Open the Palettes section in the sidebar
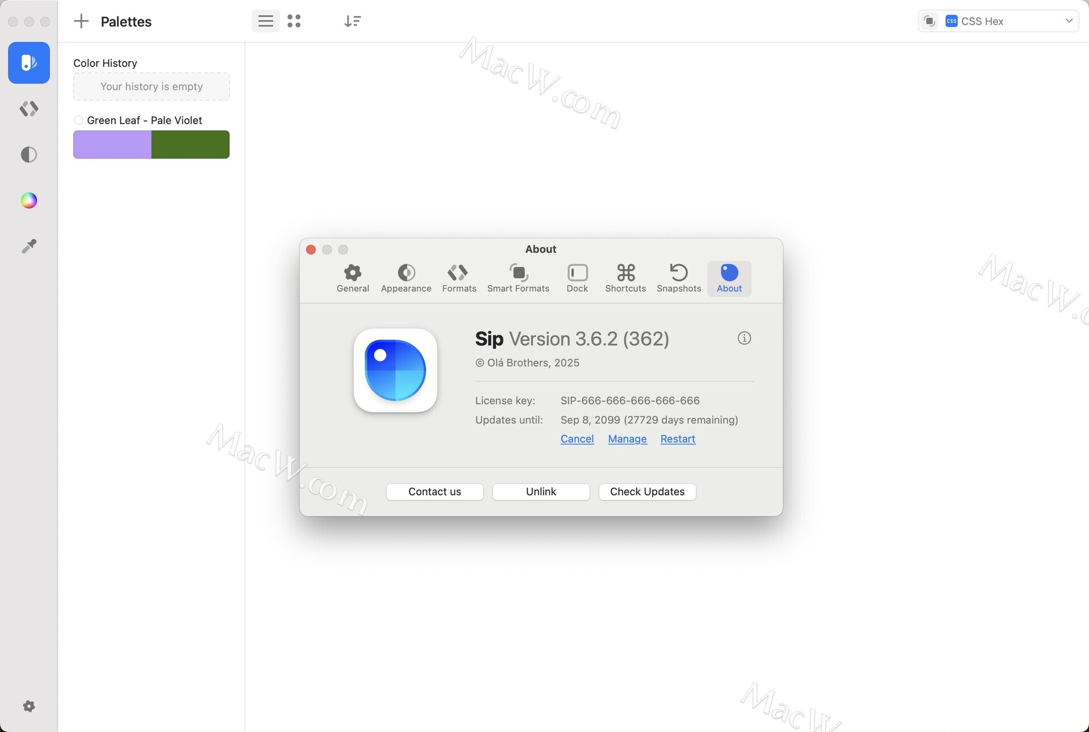Screen dimensions: 1089x732 29,62
